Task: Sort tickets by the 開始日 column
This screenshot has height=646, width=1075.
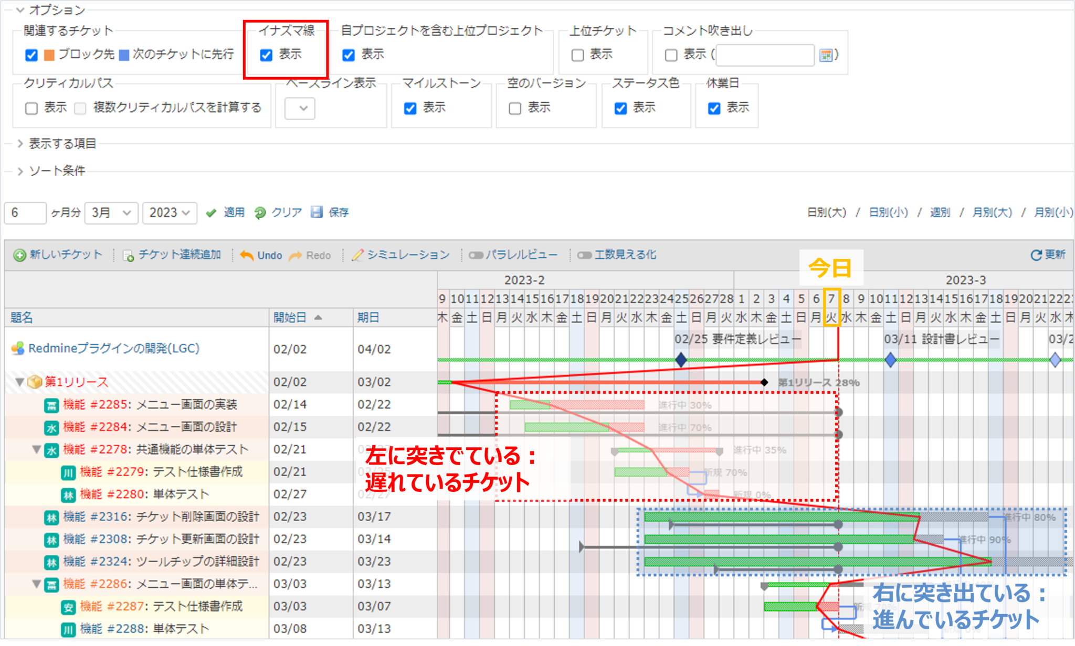Action: 290,317
